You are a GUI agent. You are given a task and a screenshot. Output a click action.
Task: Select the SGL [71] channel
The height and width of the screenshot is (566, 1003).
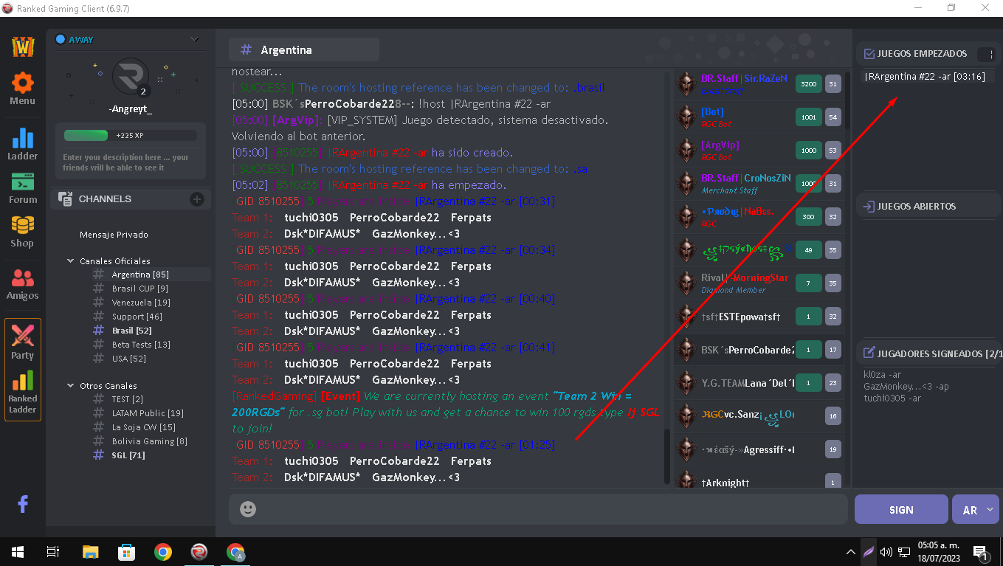coord(128,455)
